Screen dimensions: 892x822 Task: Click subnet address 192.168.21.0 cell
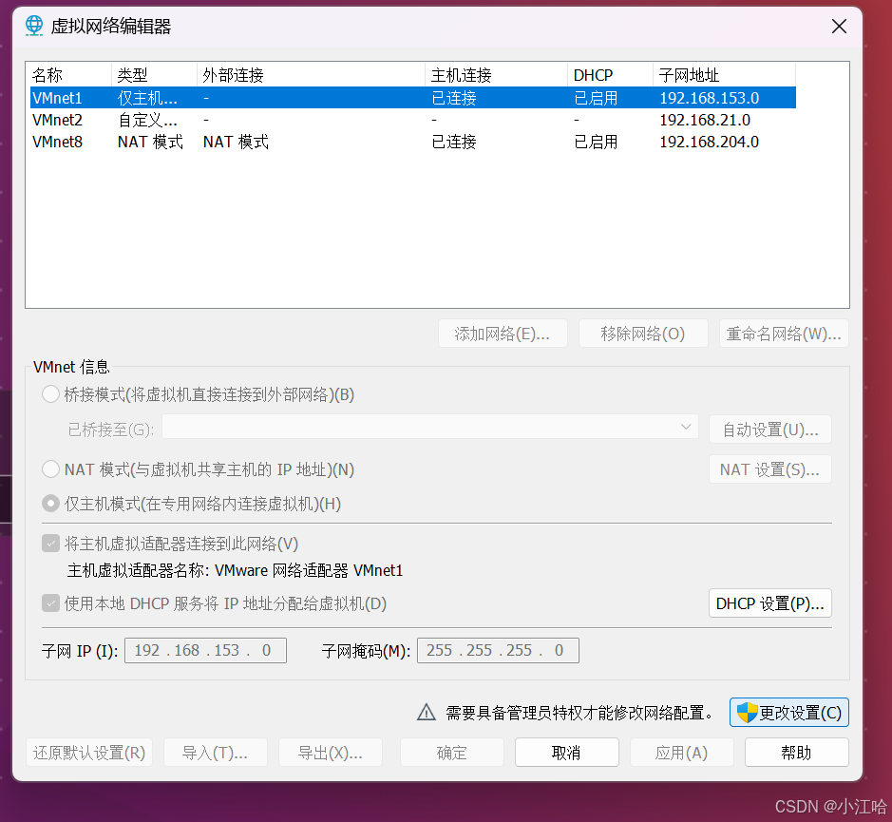click(x=705, y=120)
